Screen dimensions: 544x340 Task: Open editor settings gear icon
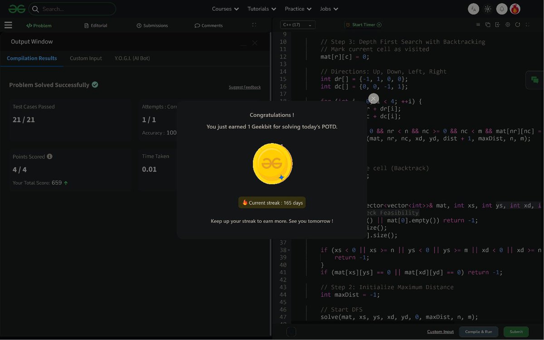(508, 25)
